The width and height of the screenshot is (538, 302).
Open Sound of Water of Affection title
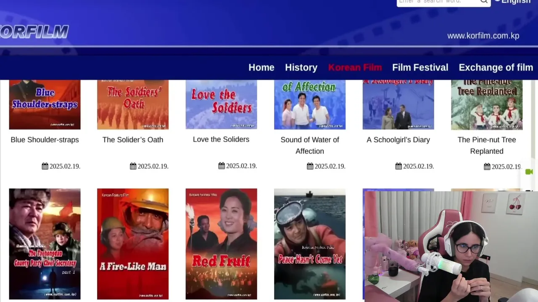(x=310, y=145)
